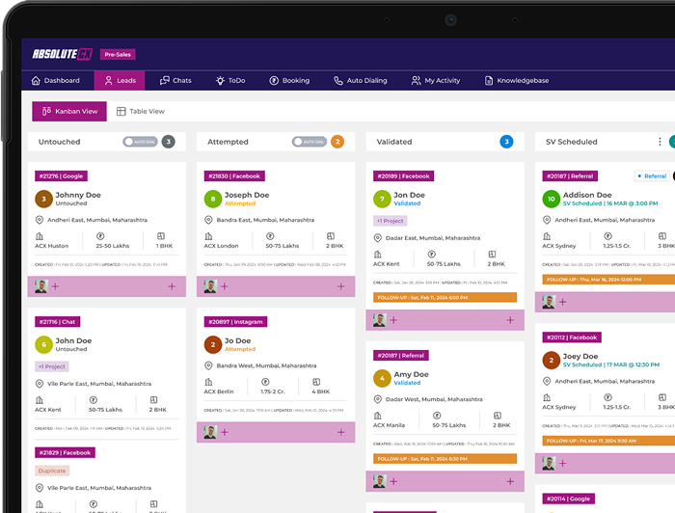Go to the ToDo tab

coord(230,80)
